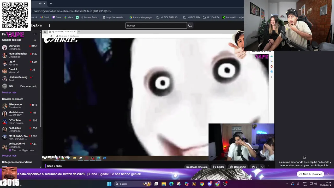Open the three-dot menu next to Explorar
334x188 pixels.
(49, 25)
